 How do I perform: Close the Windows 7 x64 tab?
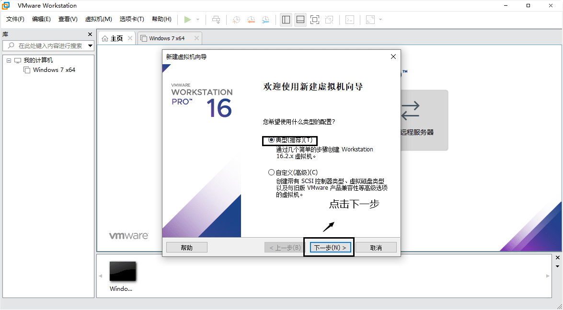[196, 38]
